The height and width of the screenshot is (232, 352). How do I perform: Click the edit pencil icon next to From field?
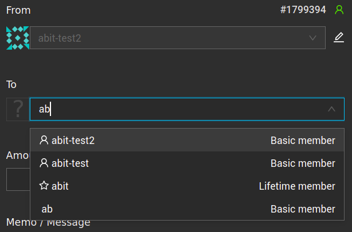(x=339, y=38)
